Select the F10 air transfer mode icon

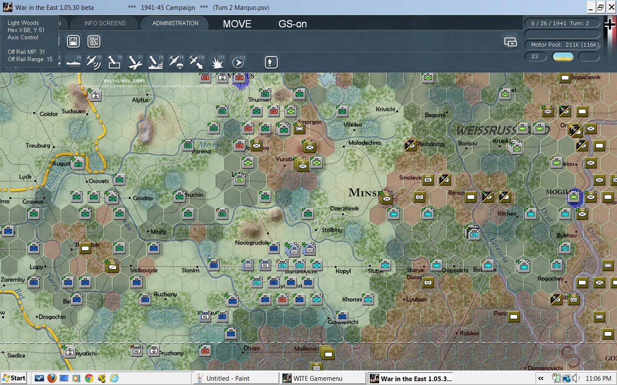(x=196, y=62)
